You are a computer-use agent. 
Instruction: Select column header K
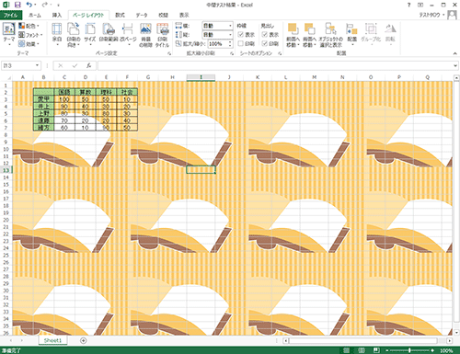tap(258, 77)
